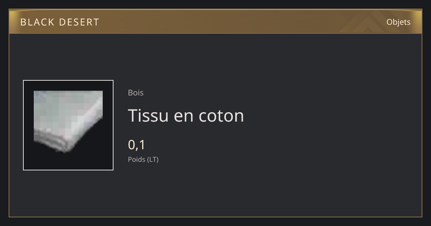The width and height of the screenshot is (431, 226).
Task: Select the Poids (LT) label
Action: click(143, 159)
